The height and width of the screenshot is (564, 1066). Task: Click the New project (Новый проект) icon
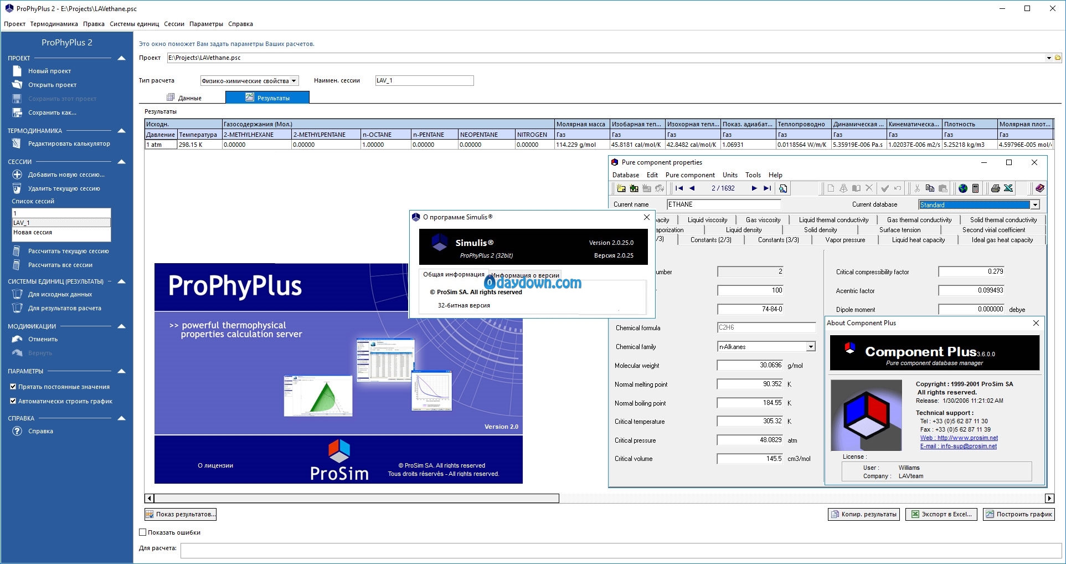pyautogui.click(x=17, y=71)
